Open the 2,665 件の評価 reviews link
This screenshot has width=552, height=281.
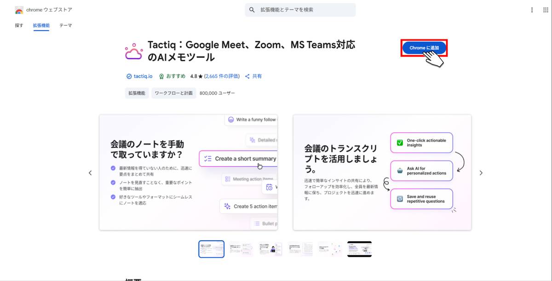pos(222,76)
